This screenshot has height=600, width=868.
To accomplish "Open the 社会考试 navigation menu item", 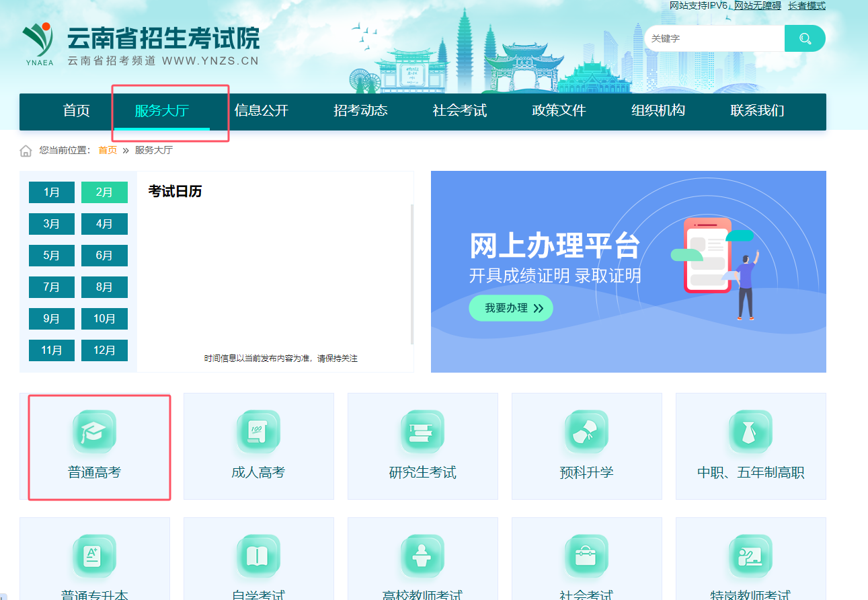I will click(x=459, y=111).
